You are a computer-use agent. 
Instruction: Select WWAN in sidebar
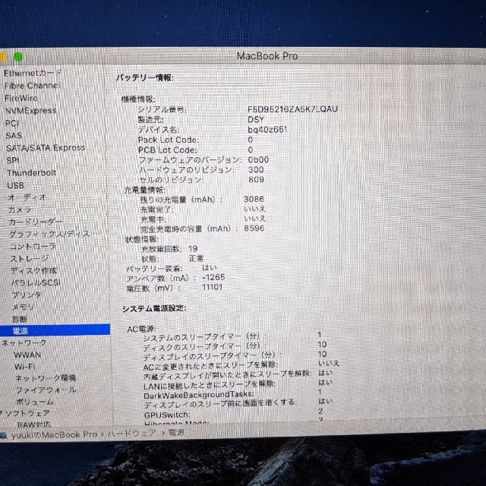point(27,355)
